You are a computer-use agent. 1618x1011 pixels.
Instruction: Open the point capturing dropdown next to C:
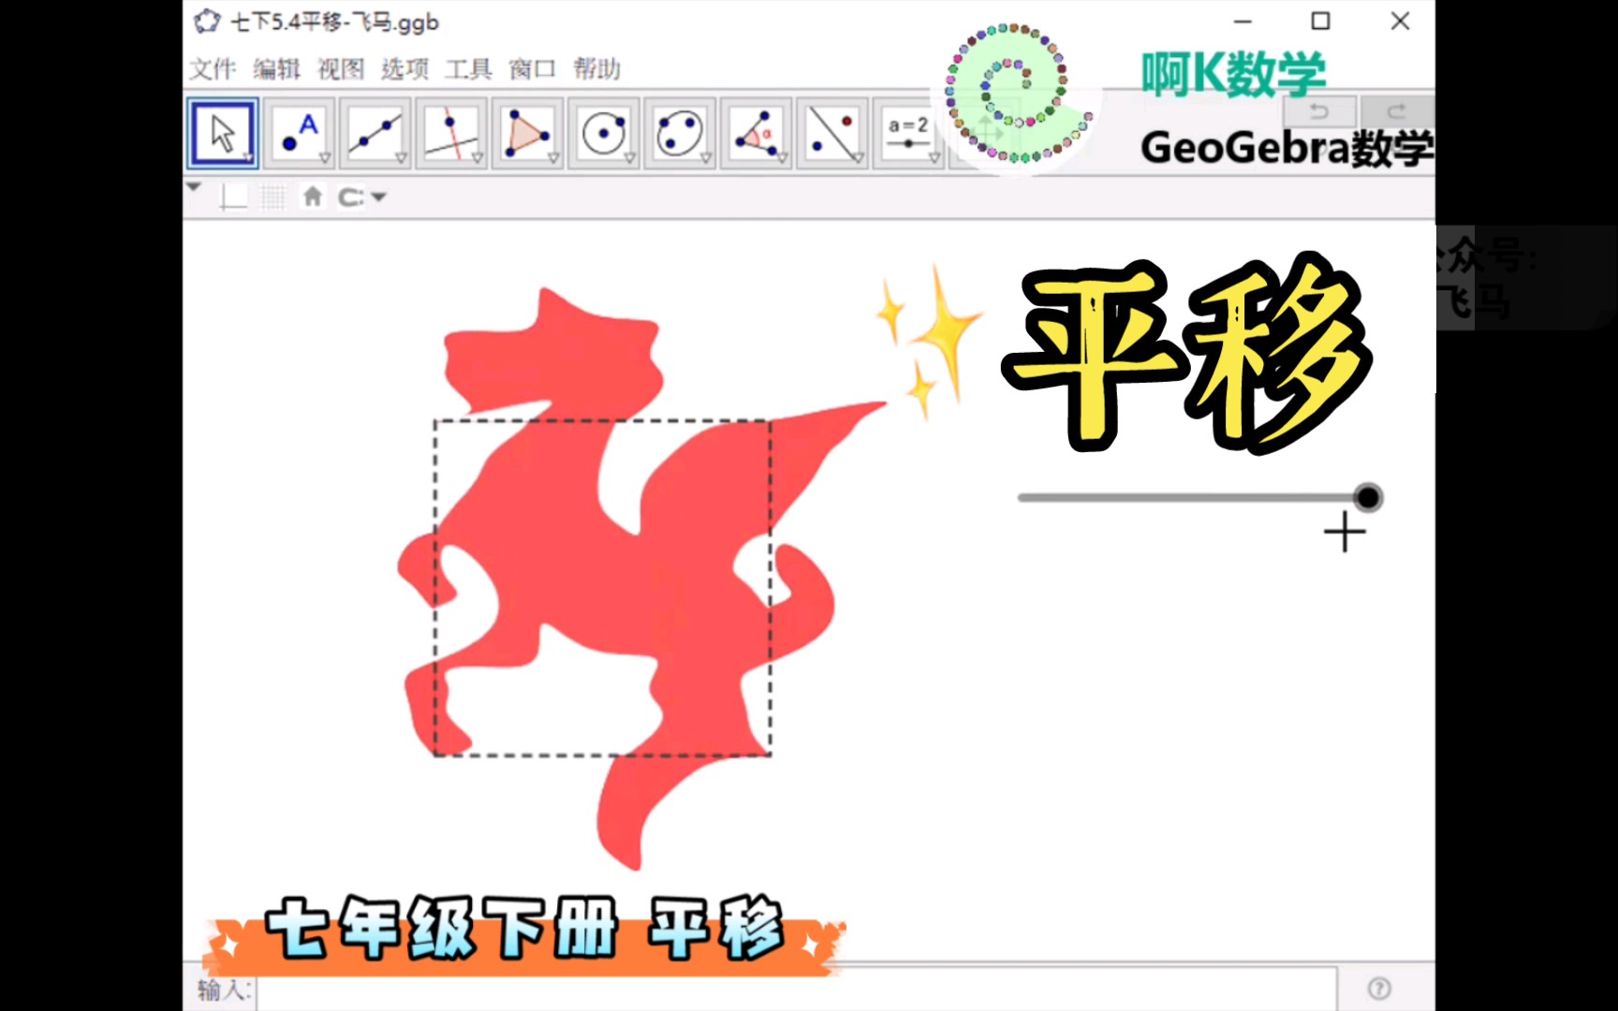[378, 197]
